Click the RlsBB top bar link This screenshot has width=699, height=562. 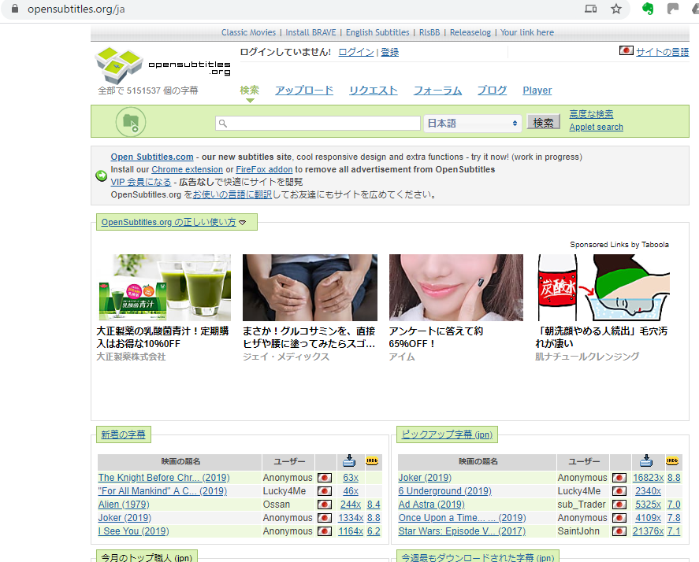pyautogui.click(x=429, y=32)
